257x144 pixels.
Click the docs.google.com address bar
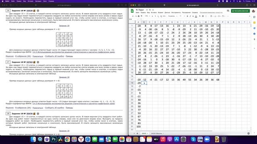[193, 5]
